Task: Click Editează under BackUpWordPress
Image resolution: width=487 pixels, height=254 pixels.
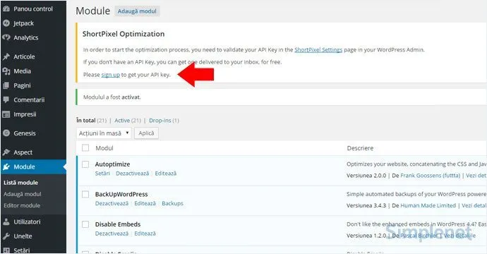Action: 145,203
